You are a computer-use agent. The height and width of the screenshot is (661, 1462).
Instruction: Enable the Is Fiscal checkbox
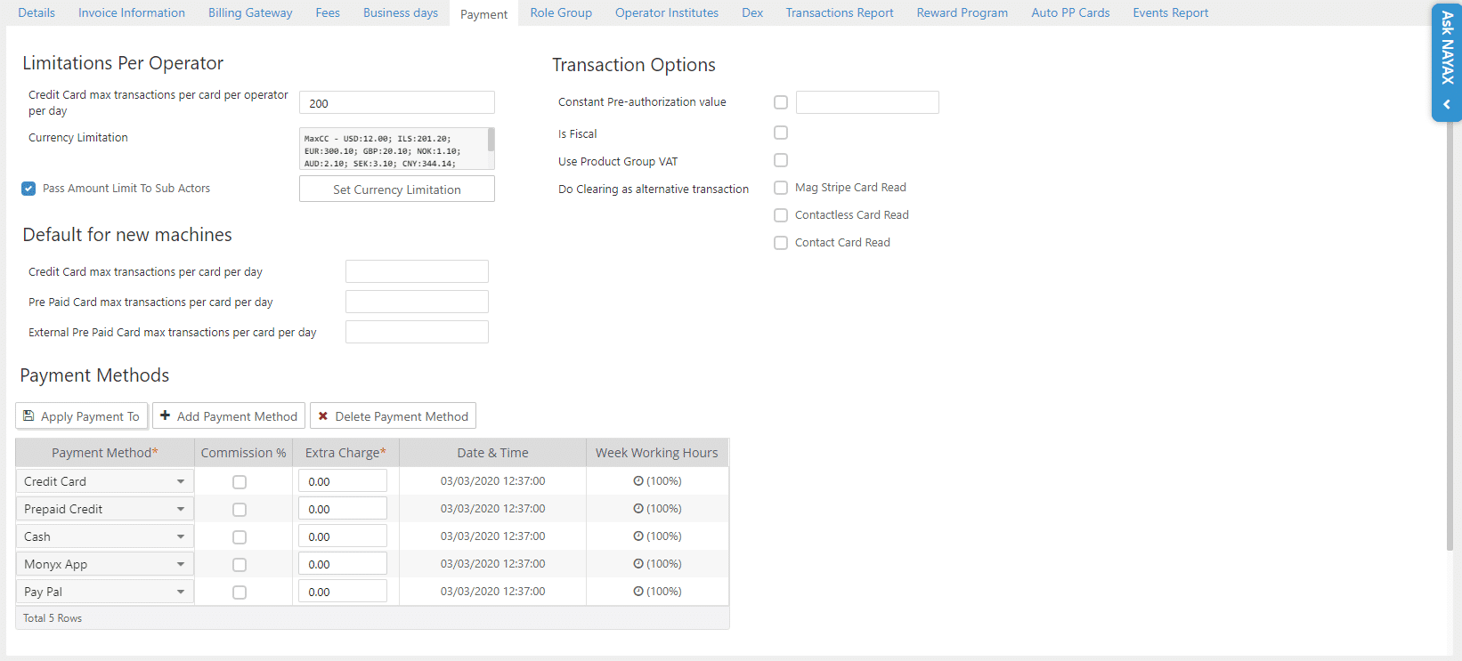(781, 133)
